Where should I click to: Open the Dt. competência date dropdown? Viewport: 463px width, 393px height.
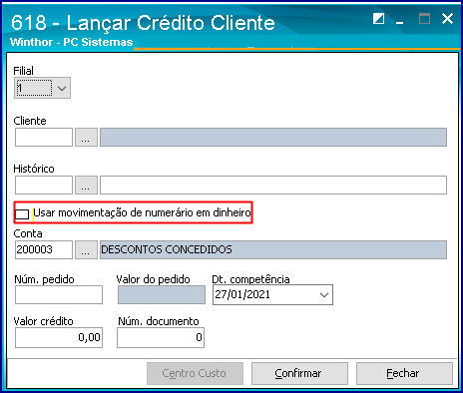(x=324, y=295)
